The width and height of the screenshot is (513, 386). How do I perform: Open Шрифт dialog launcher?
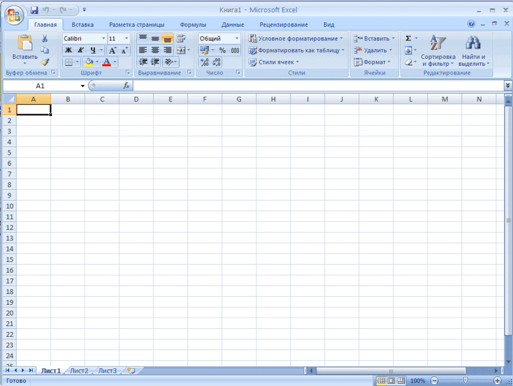pyautogui.click(x=128, y=72)
